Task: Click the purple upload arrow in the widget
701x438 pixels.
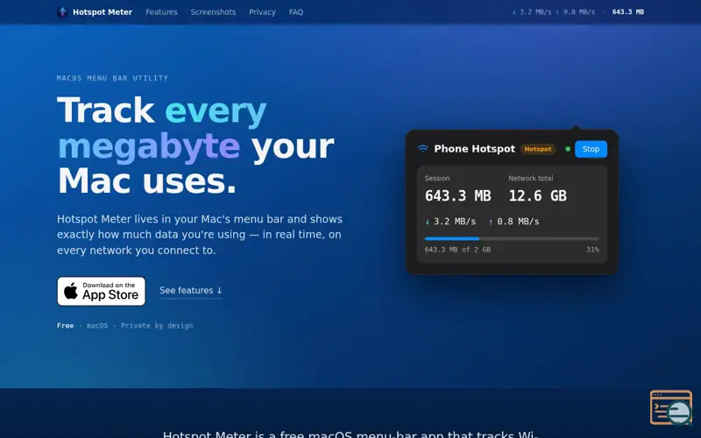Action: pos(491,222)
